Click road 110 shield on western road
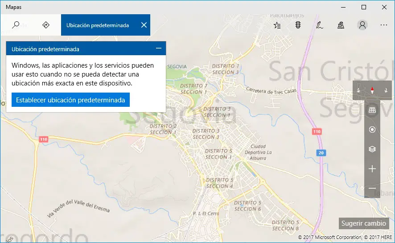 click(x=44, y=139)
